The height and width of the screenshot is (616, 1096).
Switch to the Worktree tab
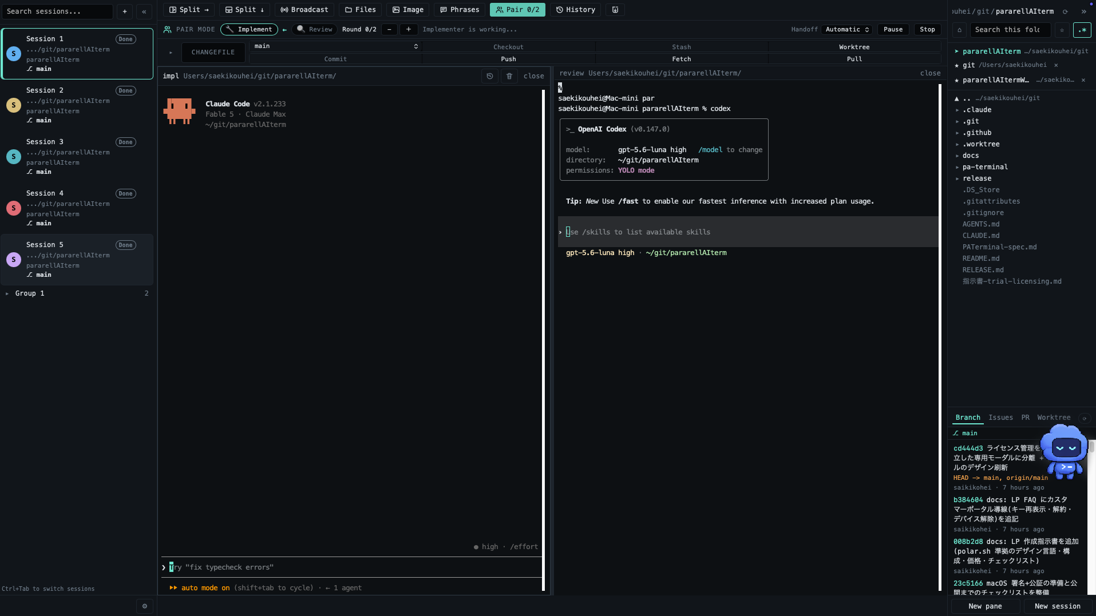(x=1054, y=418)
